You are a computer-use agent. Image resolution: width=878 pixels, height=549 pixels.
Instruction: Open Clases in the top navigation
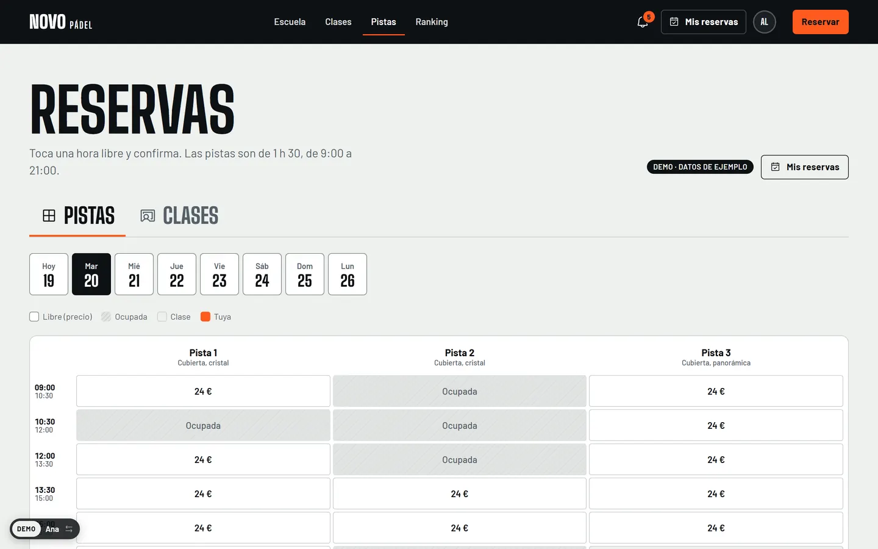338,22
